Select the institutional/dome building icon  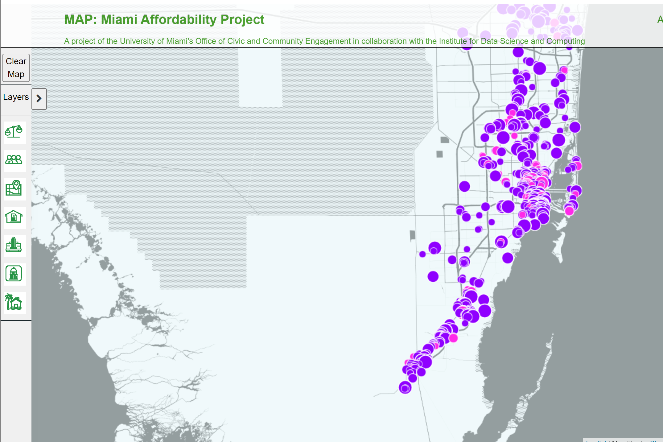[x=13, y=273]
